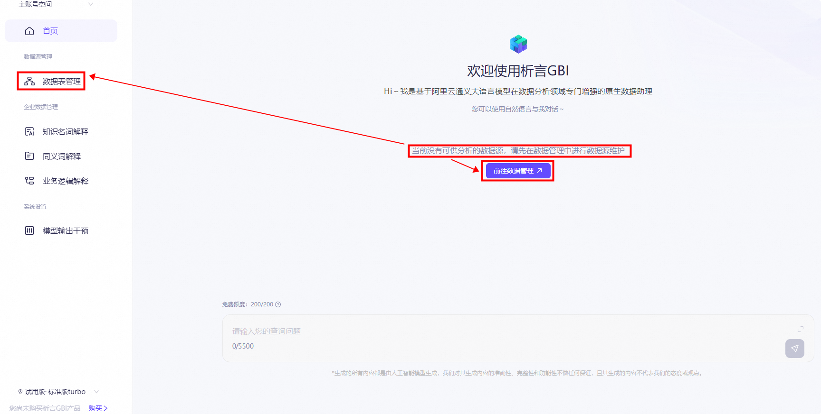Image resolution: width=821 pixels, height=414 pixels.
Task: Click the 欢迎使用析言GBI heading
Action: click(x=518, y=71)
